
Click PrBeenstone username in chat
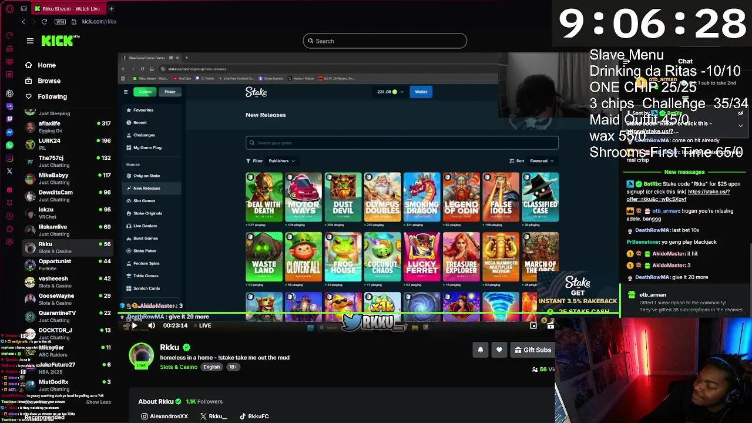642,242
